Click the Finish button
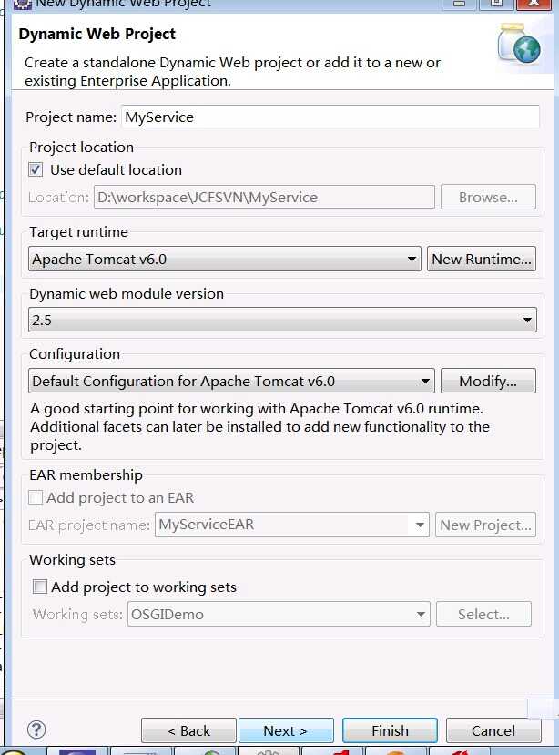The width and height of the screenshot is (559, 755). 390,730
